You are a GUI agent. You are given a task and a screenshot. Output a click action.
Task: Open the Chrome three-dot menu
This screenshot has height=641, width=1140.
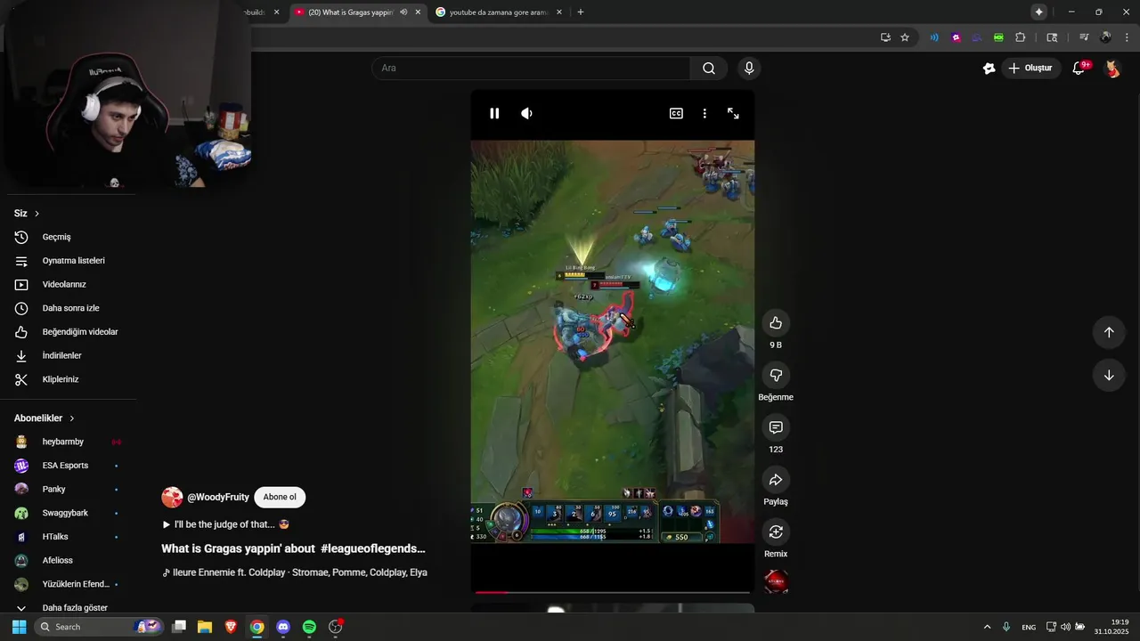pos(1127,37)
